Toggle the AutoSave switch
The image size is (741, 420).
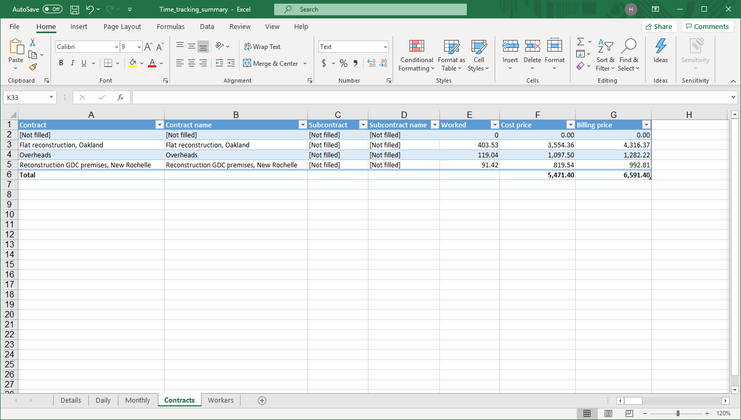tap(53, 9)
